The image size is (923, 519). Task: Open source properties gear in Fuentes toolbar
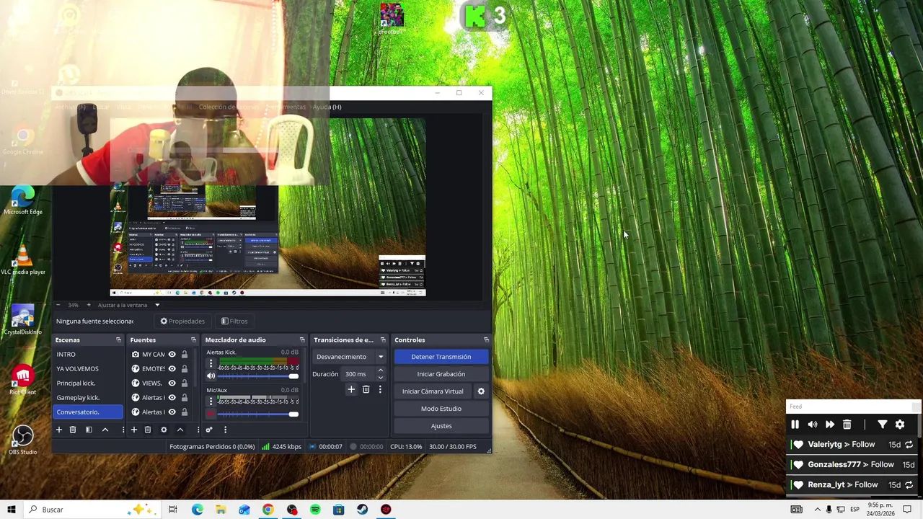click(164, 430)
